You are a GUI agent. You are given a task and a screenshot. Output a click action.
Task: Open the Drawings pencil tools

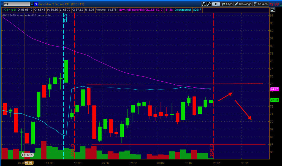pyautogui.click(x=243, y=4)
